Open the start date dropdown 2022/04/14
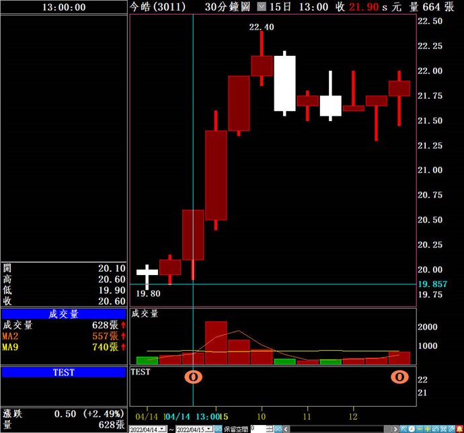This screenshot has height=433, width=464. [x=162, y=429]
